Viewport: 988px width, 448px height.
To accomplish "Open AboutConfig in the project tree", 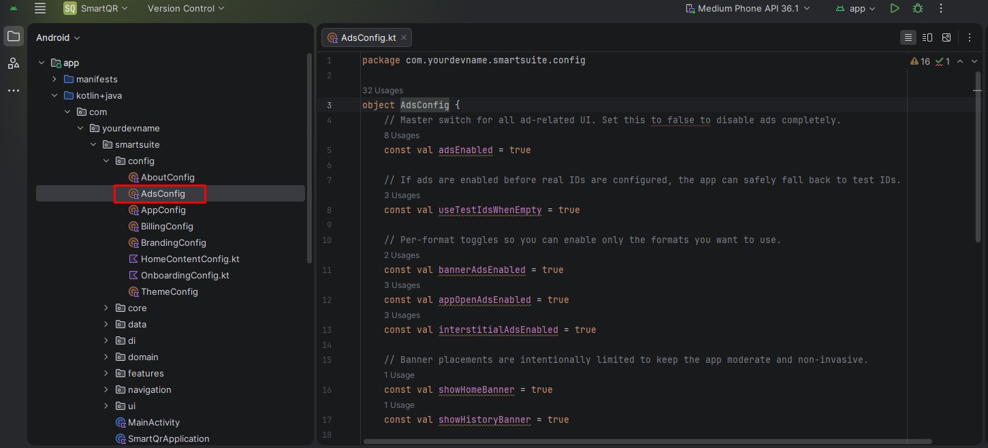I will pyautogui.click(x=161, y=177).
